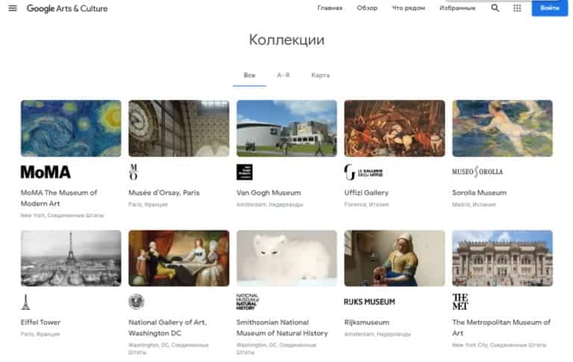Click 'Paris, Франция' under Eiffel Tower
The width and height of the screenshot is (573, 362).
[x=40, y=334]
